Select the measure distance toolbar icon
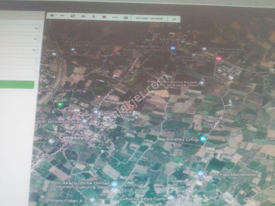The width and height of the screenshot is (275, 206). 115,17
